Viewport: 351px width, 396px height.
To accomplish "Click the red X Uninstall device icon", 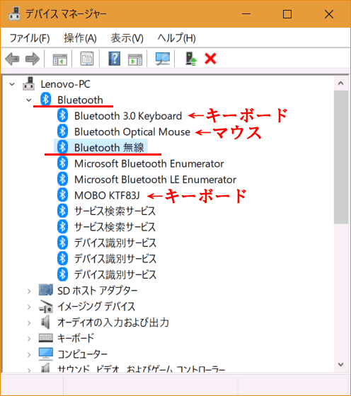I will pyautogui.click(x=210, y=59).
